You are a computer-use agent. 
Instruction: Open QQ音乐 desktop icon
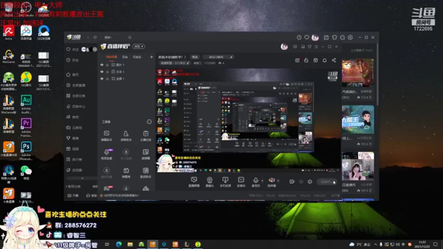click(x=26, y=79)
